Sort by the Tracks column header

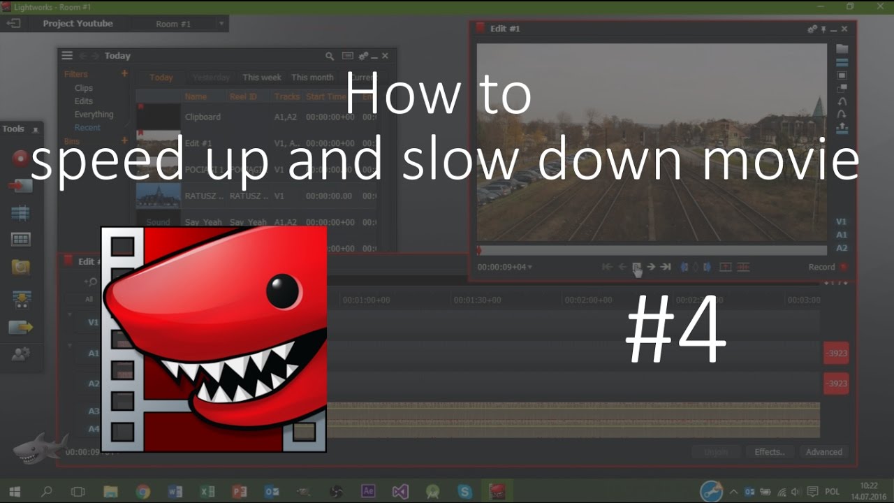286,97
